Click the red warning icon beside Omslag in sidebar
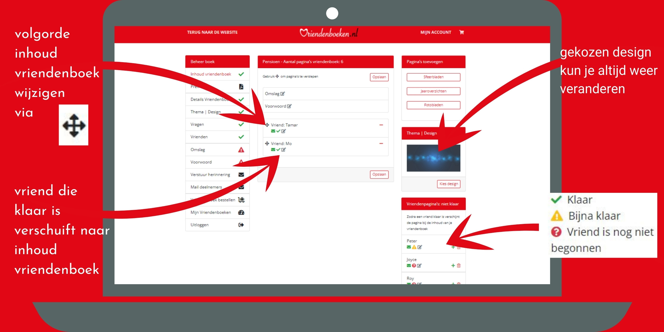 pyautogui.click(x=241, y=150)
